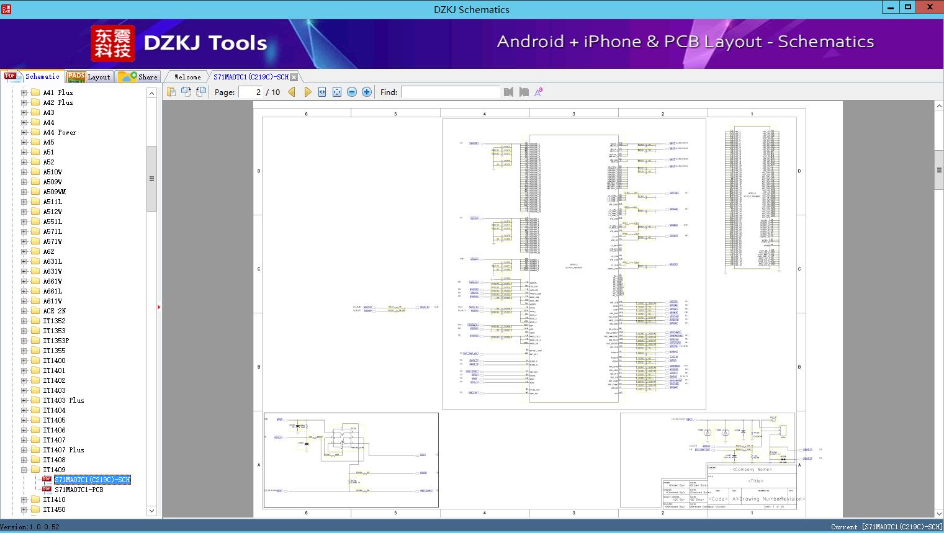Click the S71MAOTC1(C219C)-SCH PDF file icon
The image size is (944, 533).
[47, 480]
